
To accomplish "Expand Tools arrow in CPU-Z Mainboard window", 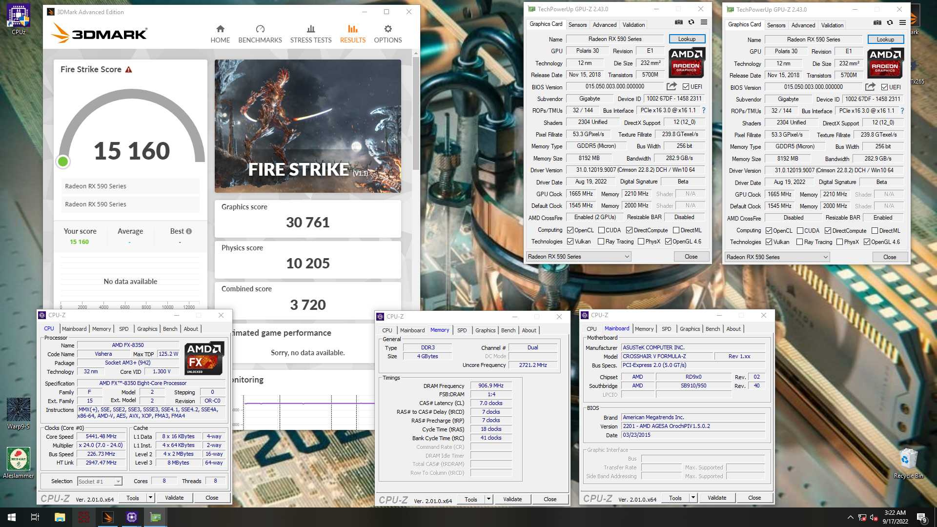I will [693, 498].
